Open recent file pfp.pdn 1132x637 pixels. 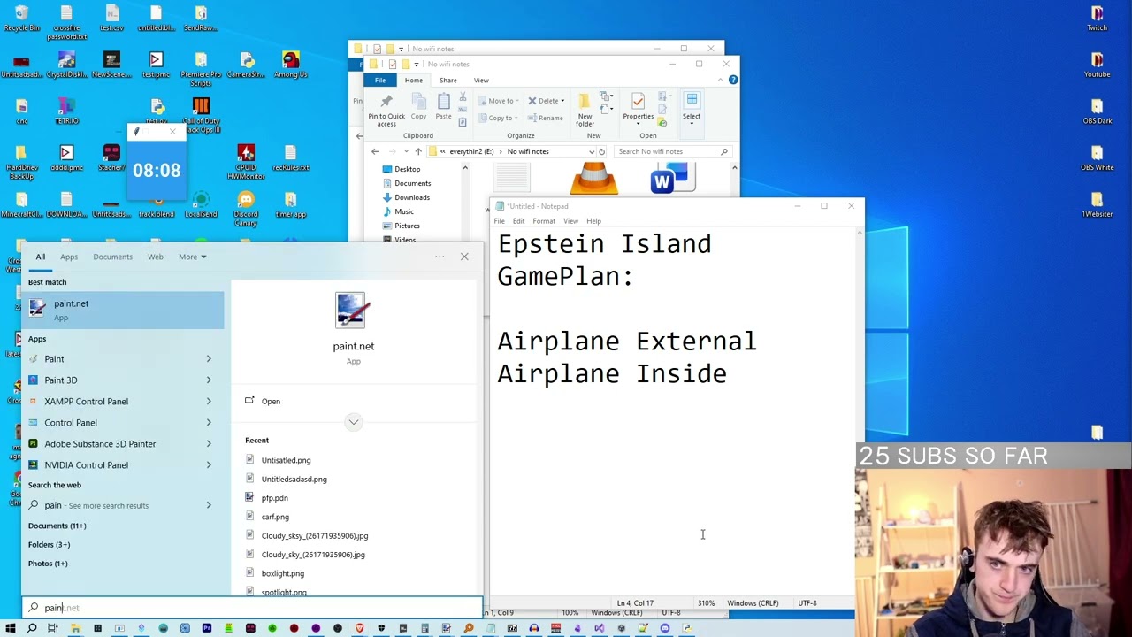click(x=274, y=498)
